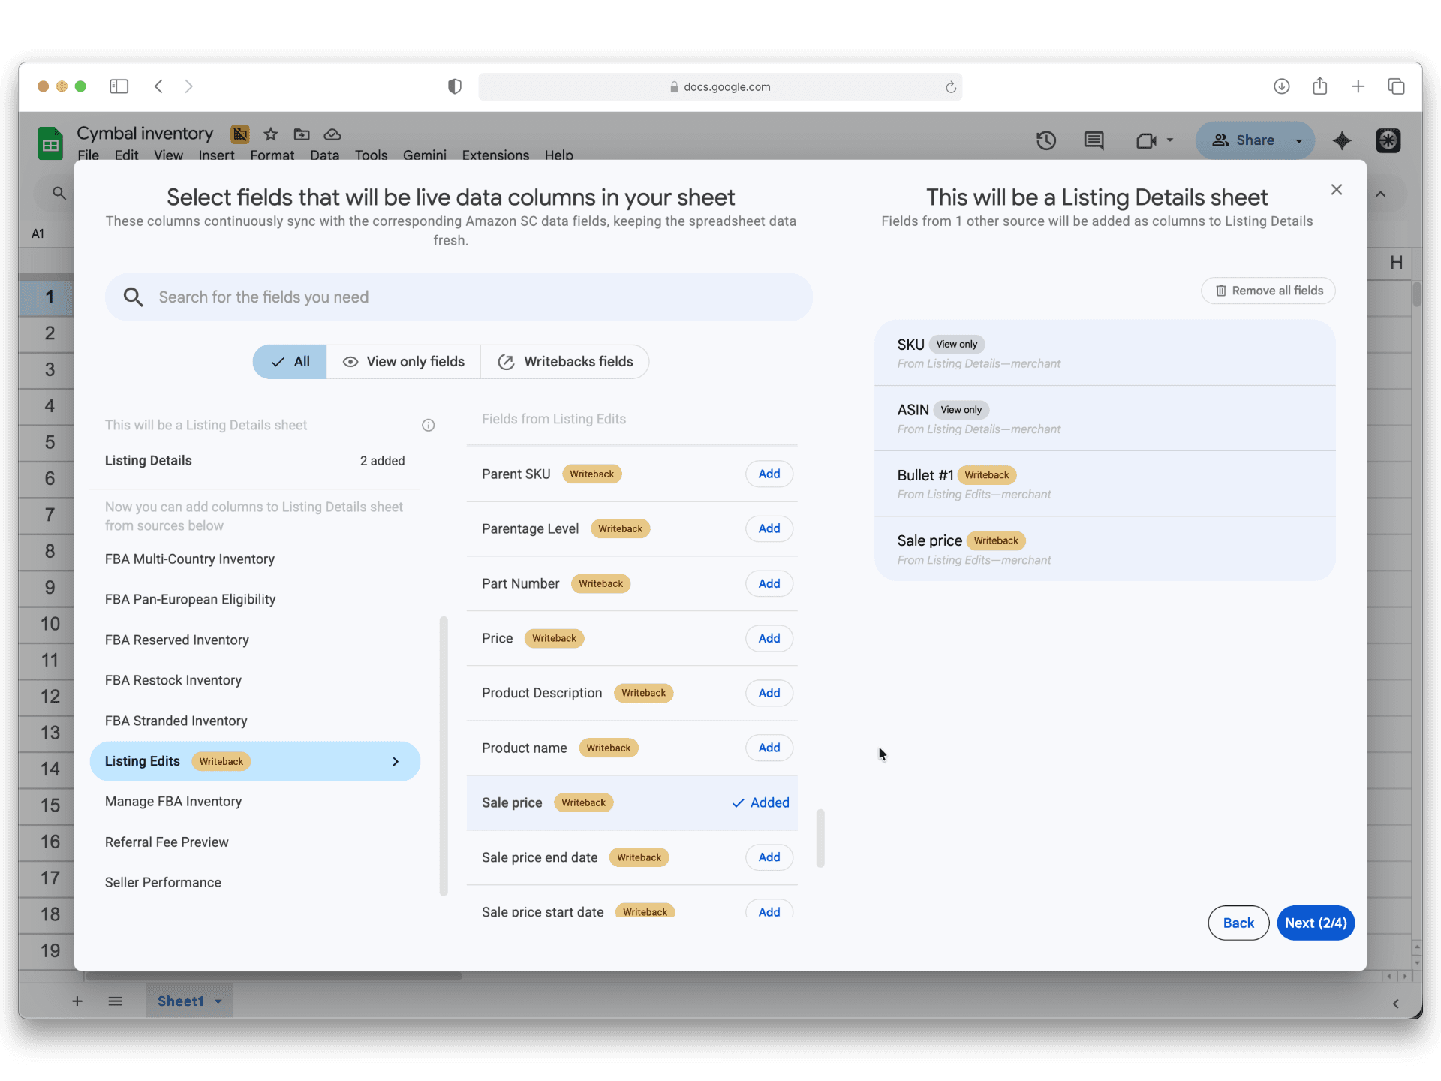Screen dimensions: 1441x1081
Task: Add the Product name field
Action: [769, 748]
